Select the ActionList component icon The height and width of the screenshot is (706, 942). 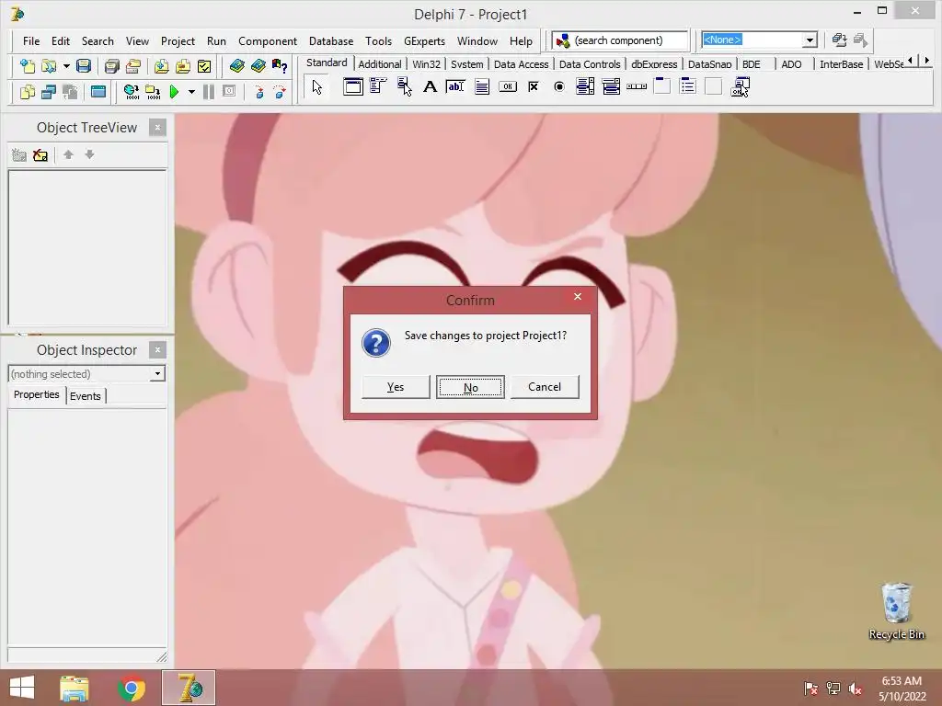741,87
